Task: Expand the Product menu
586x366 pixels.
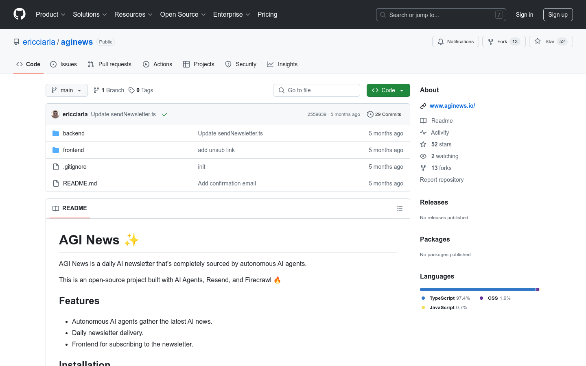Action: 50,14
